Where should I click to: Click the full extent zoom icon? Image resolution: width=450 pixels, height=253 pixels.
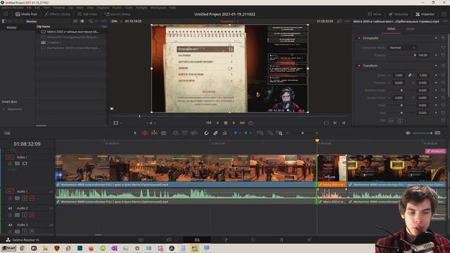tap(260, 133)
